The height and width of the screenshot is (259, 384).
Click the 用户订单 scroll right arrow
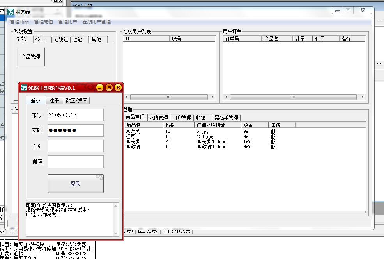click(362, 97)
